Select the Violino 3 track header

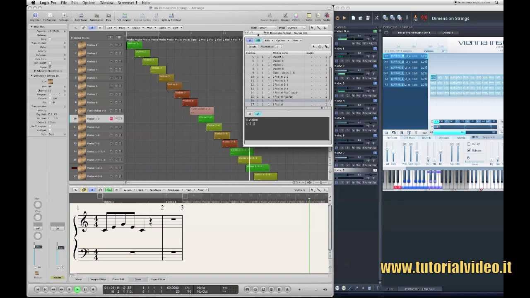pos(96,61)
